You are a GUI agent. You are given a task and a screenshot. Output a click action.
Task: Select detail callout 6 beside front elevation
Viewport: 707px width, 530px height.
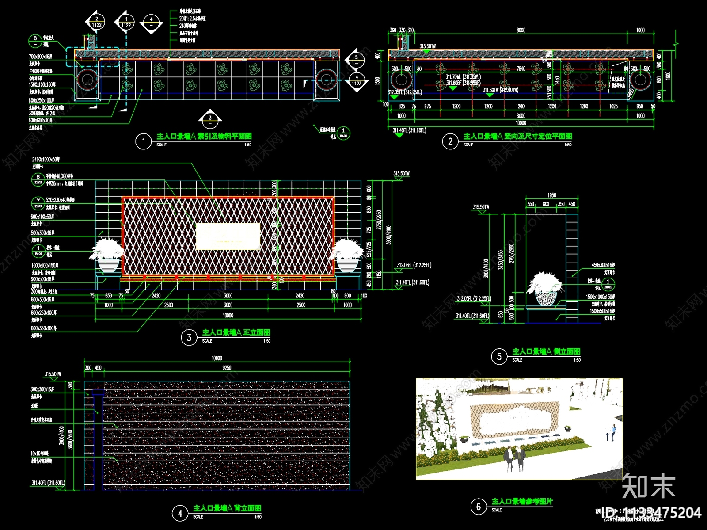(38, 179)
